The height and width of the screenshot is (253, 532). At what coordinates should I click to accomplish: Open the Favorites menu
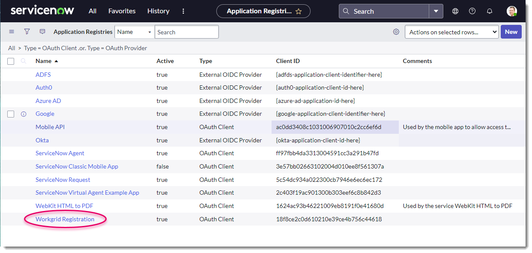[x=122, y=11]
